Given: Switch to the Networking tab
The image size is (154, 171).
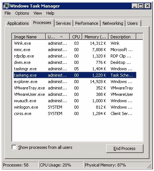Looking at the screenshot, I should click(113, 23).
